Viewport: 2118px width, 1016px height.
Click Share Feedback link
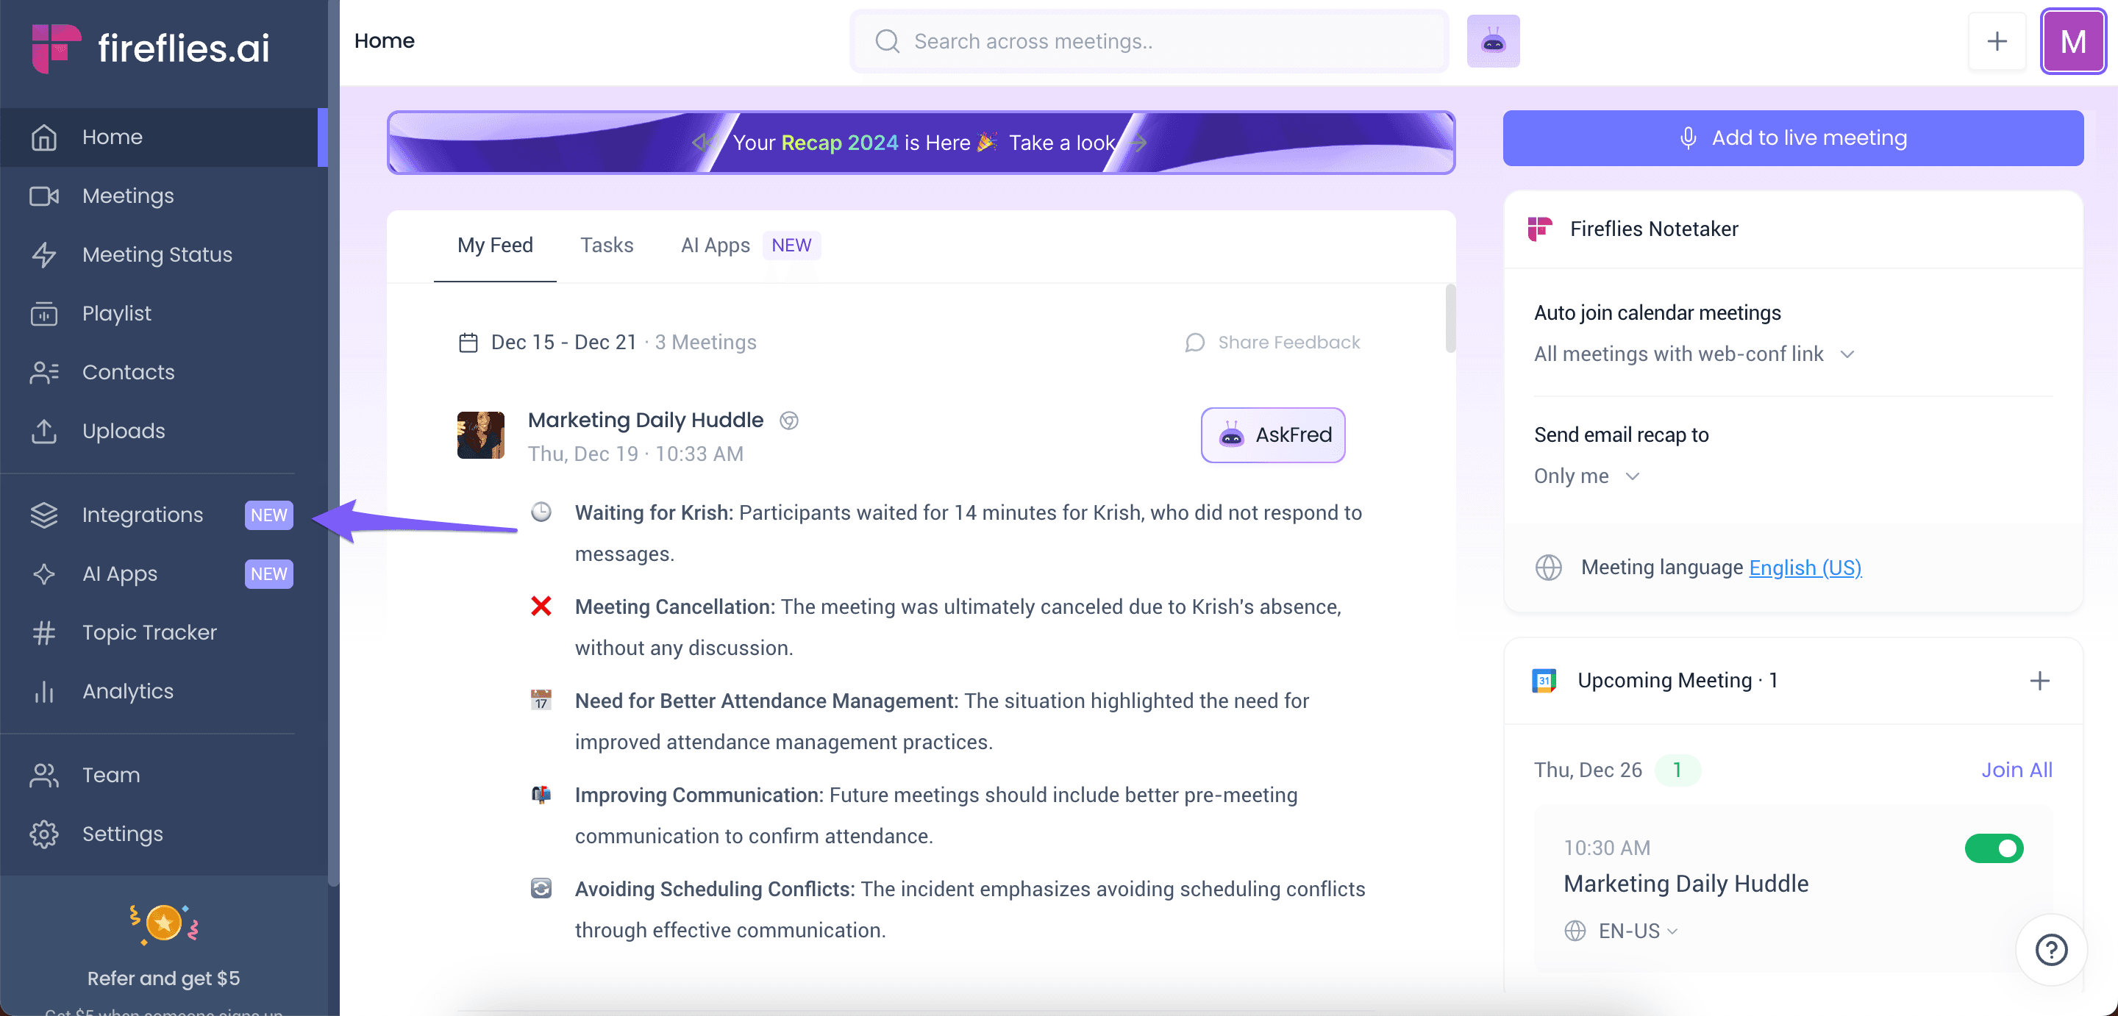1272,342
